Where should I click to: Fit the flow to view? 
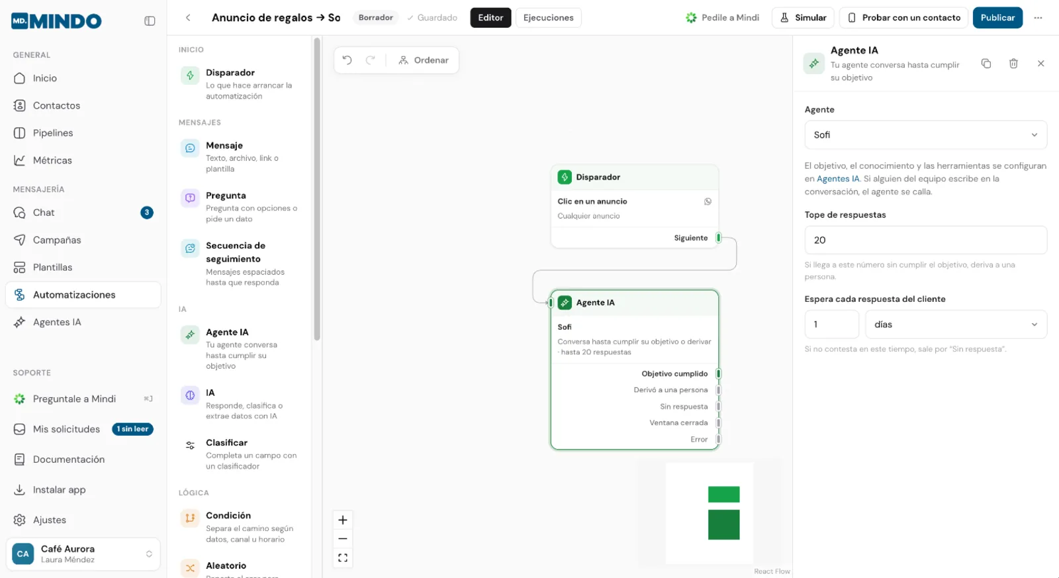point(343,558)
